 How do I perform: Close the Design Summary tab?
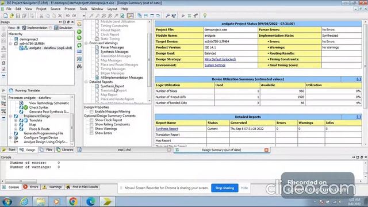pyautogui.click(x=266, y=150)
